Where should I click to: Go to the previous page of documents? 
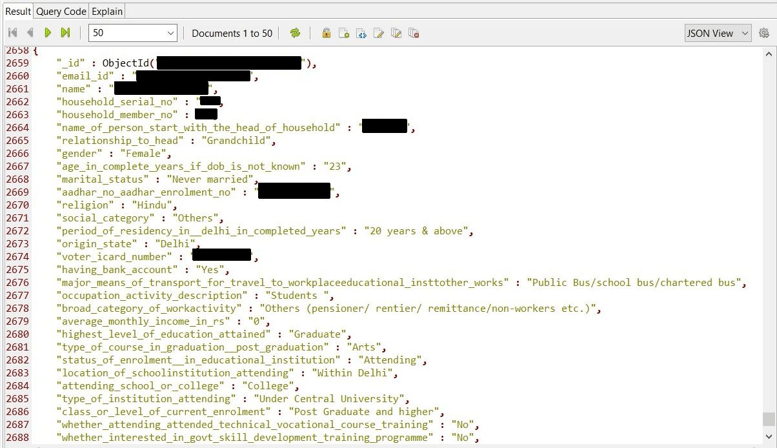(30, 33)
